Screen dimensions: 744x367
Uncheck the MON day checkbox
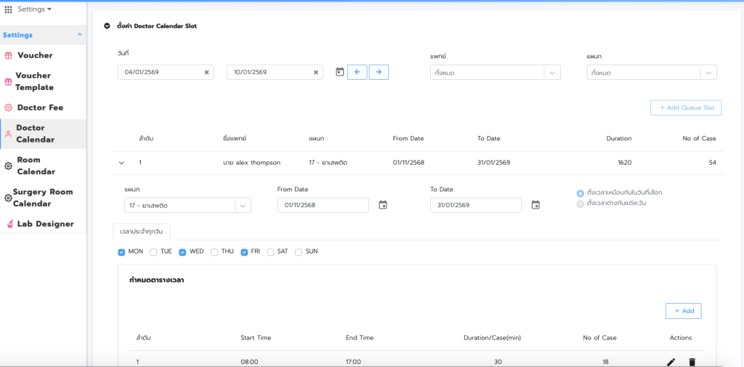pos(122,252)
